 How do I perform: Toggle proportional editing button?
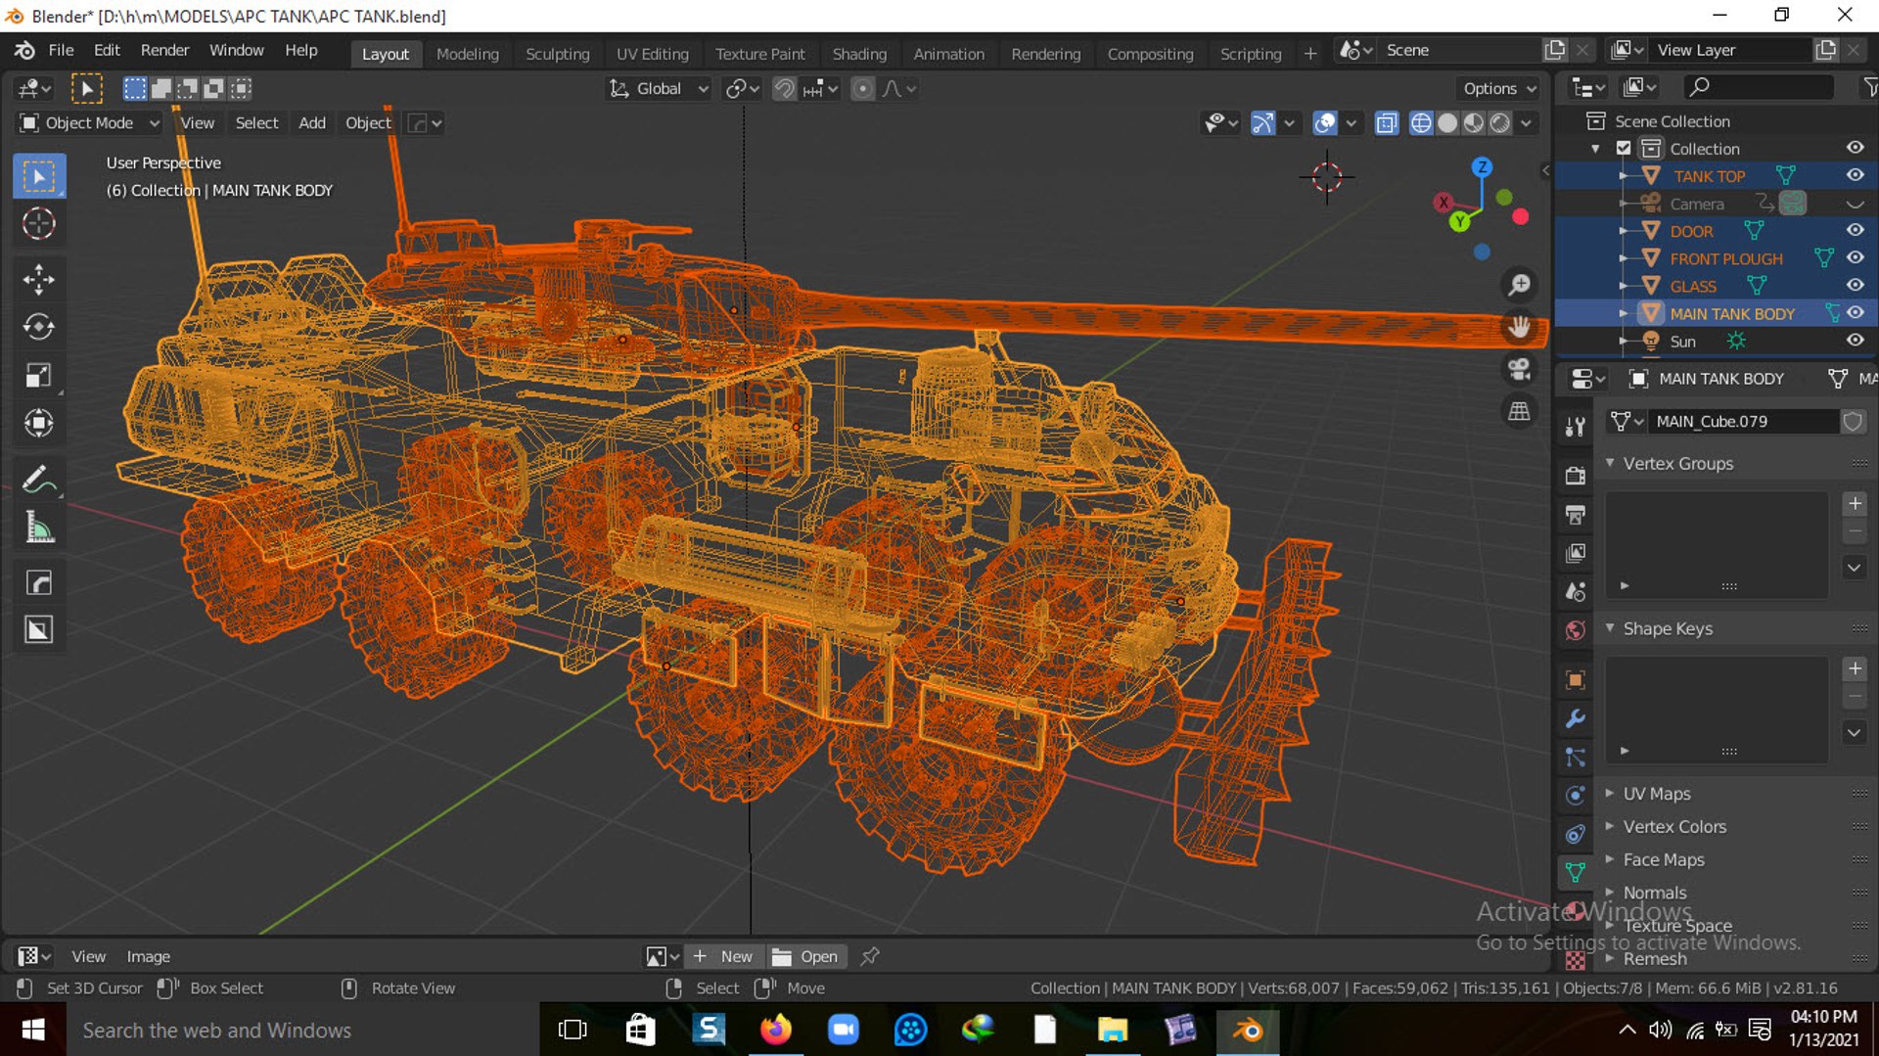(862, 89)
